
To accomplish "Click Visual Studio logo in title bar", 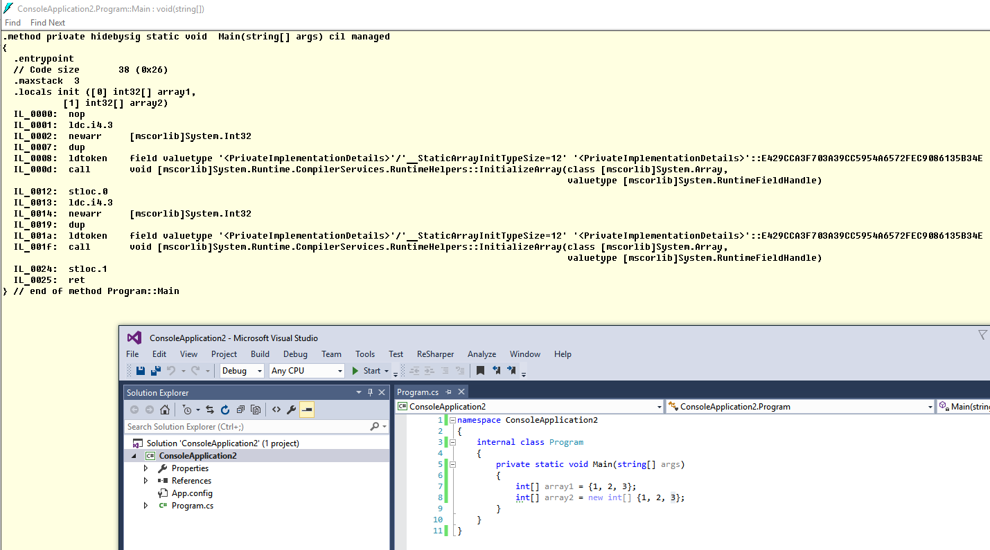I will [134, 338].
